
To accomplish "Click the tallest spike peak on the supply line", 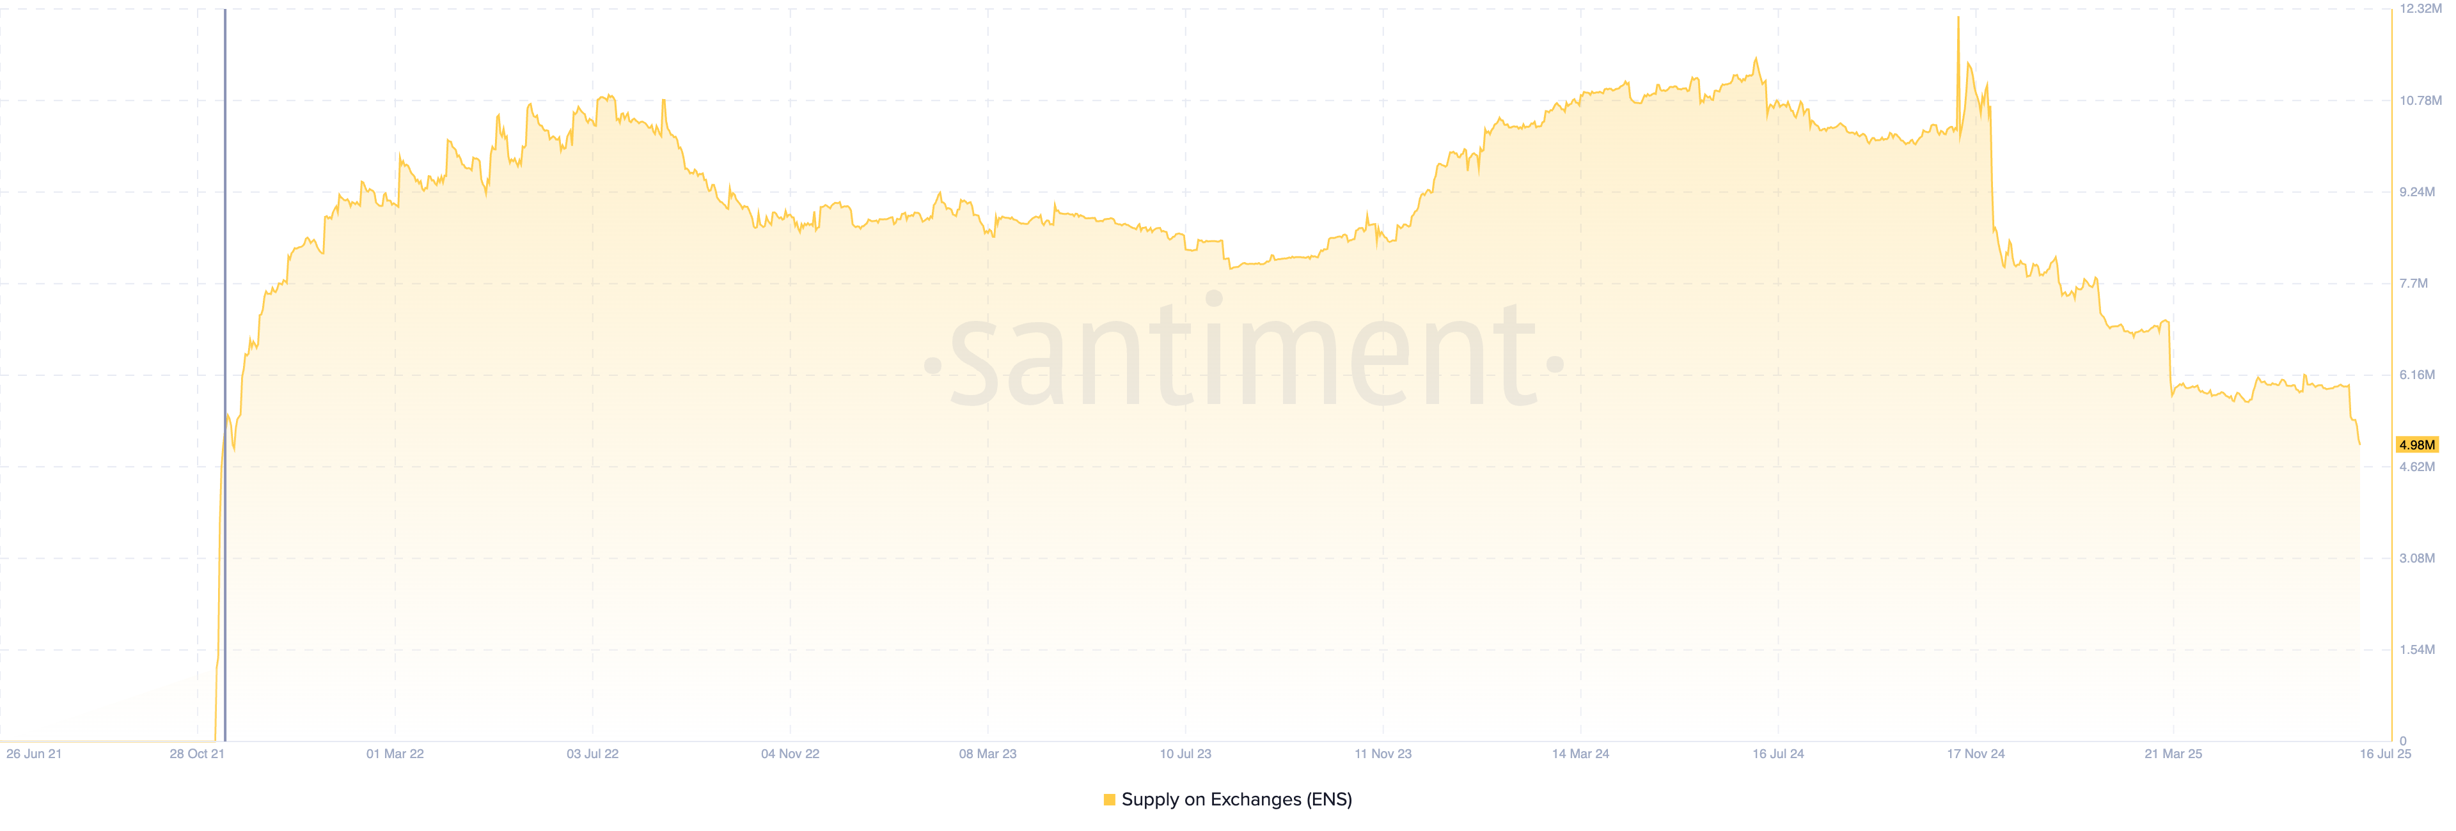I will pos(1958,18).
